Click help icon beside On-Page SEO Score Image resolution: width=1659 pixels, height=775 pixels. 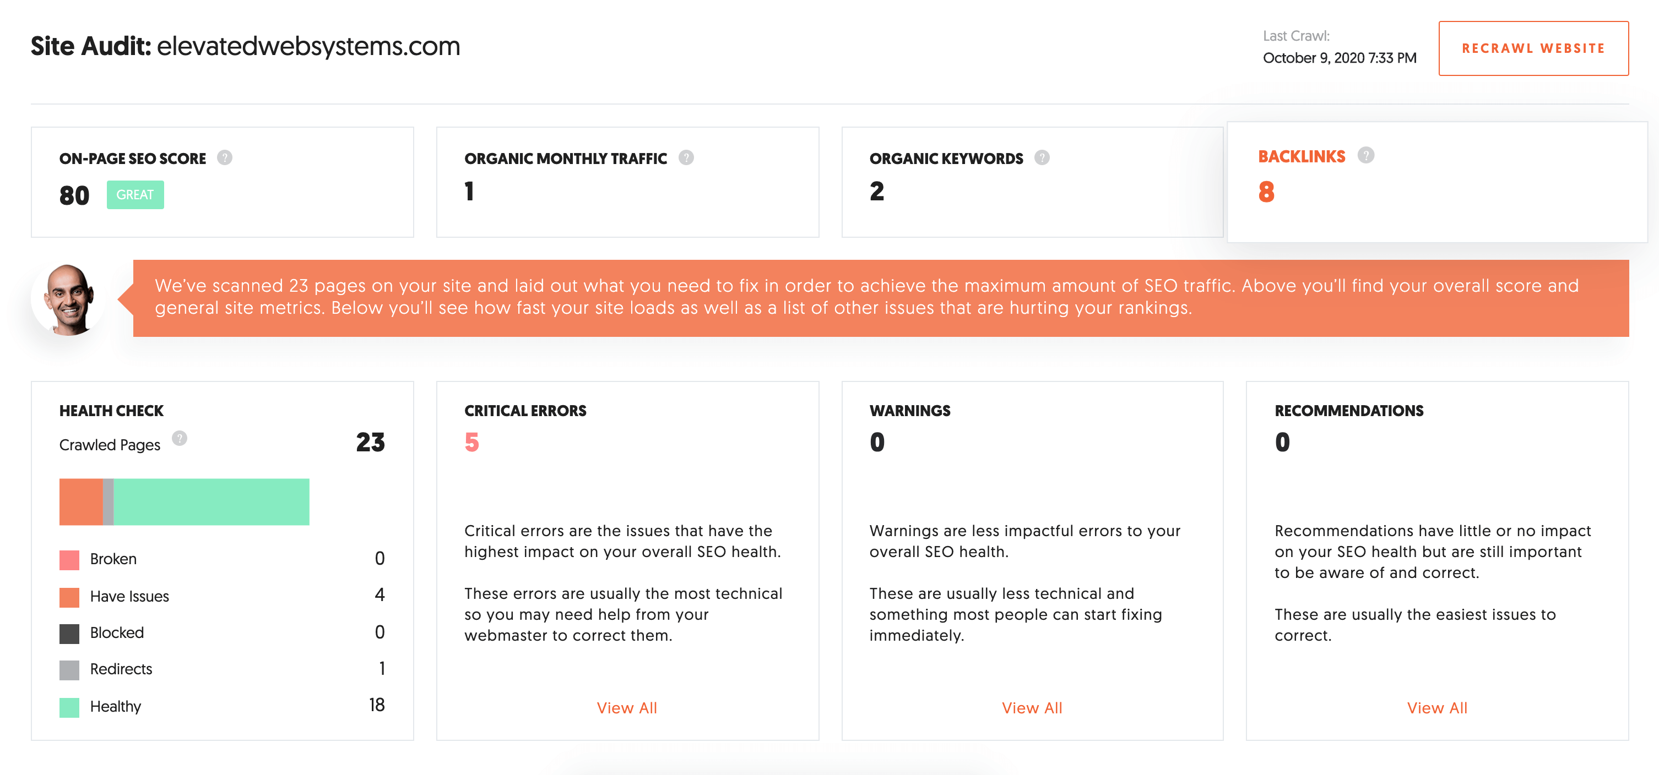224,158
